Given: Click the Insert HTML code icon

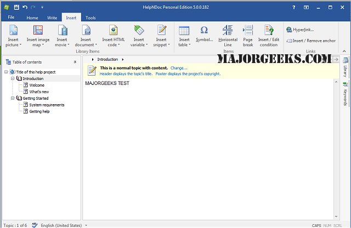Looking at the screenshot, I should point(114,31).
